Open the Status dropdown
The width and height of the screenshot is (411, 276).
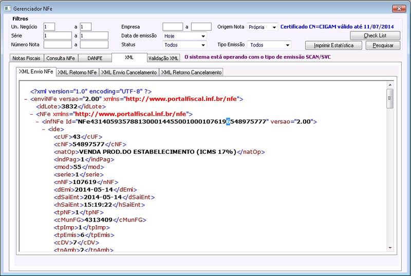point(203,45)
